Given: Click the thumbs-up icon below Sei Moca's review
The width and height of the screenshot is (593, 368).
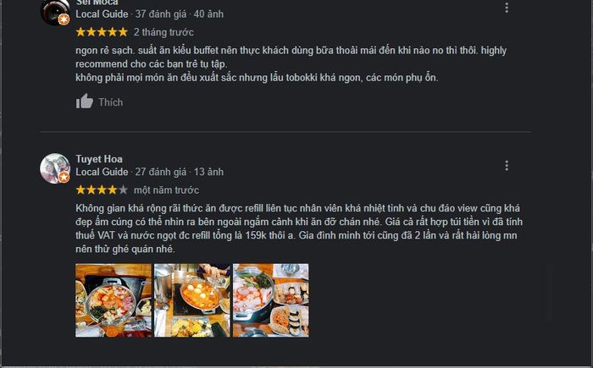Looking at the screenshot, I should (85, 102).
